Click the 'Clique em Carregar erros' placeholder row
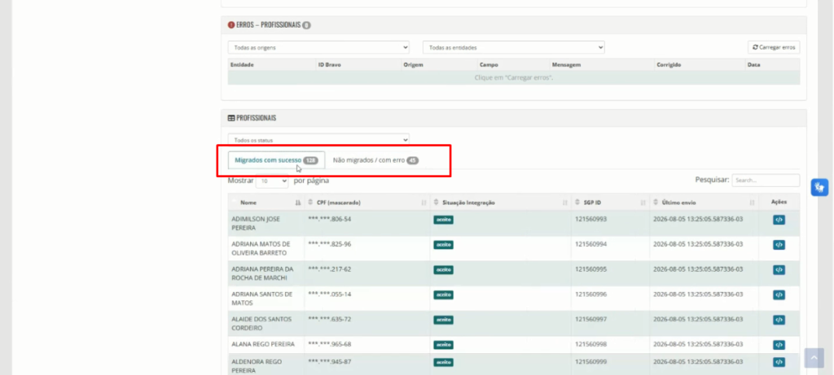Viewport: 834px width, 375px height. click(514, 77)
